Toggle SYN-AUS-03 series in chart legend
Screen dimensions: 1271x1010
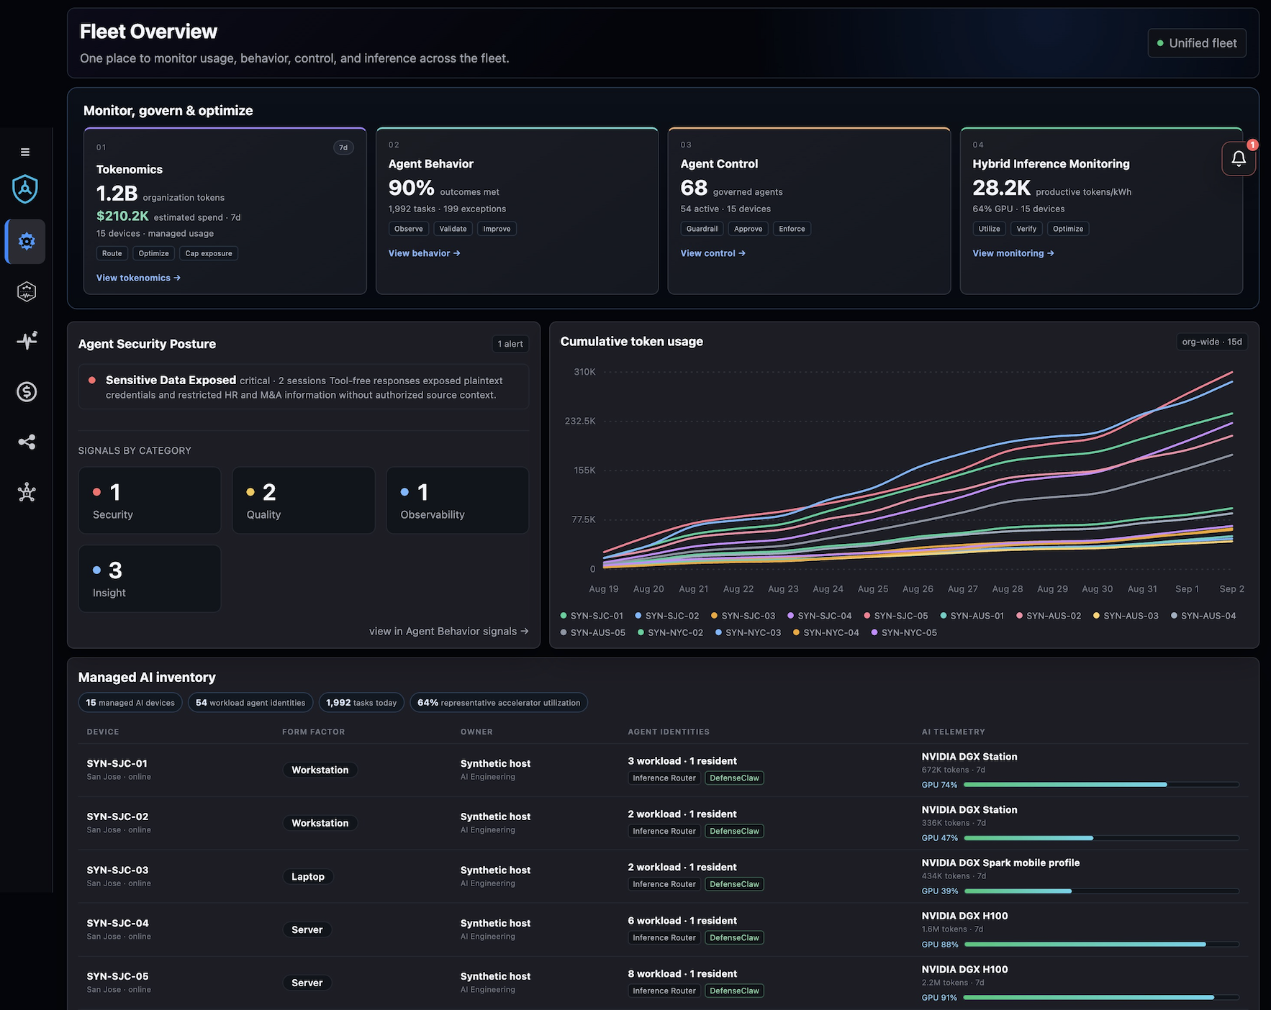1126,616
